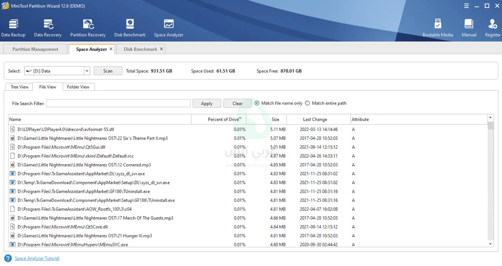The image size is (502, 266).
Task: Enable Match entire path searching
Action: [308, 103]
